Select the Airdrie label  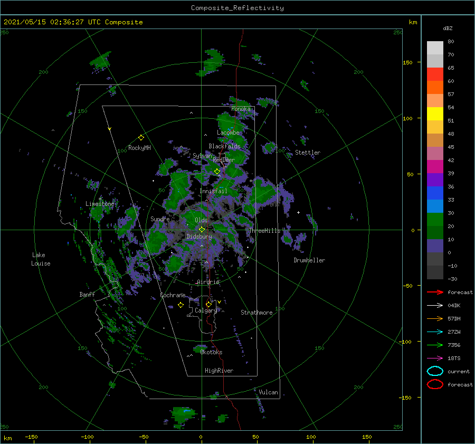tap(208, 282)
